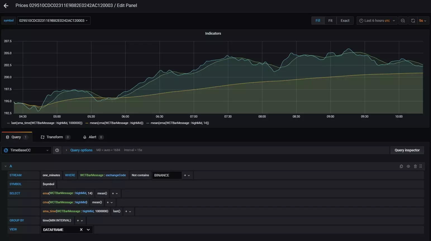Open the plus dropdown in the GROUP BY row
Image resolution: width=431 pixels, height=241 pixels.
pyautogui.click(x=80, y=221)
